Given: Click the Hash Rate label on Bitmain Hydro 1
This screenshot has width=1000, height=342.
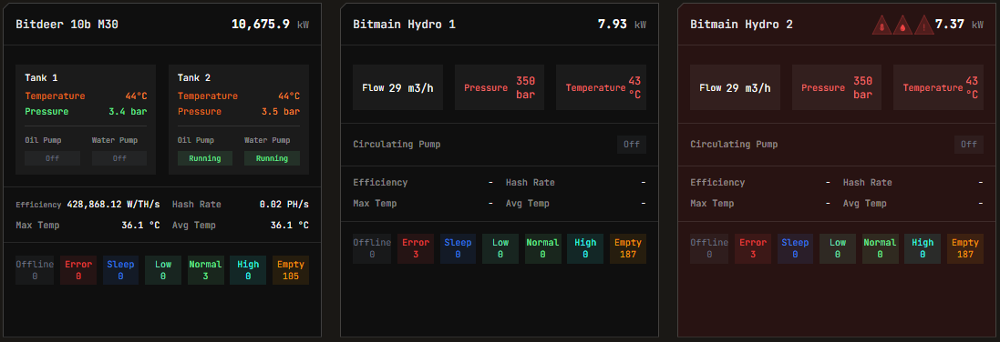Looking at the screenshot, I should tap(530, 183).
